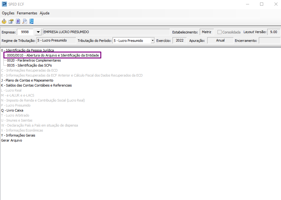Select N - Imposto de Renda e Contribuição Social
The image size is (281, 200).
point(43,101)
